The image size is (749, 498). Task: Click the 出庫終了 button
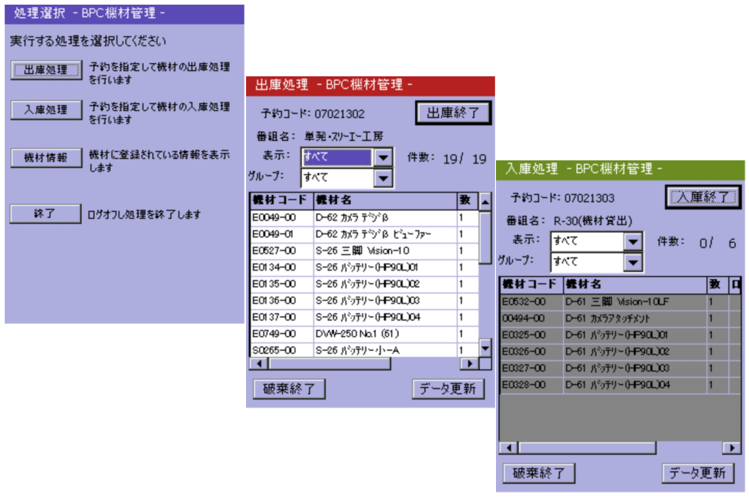coord(453,113)
